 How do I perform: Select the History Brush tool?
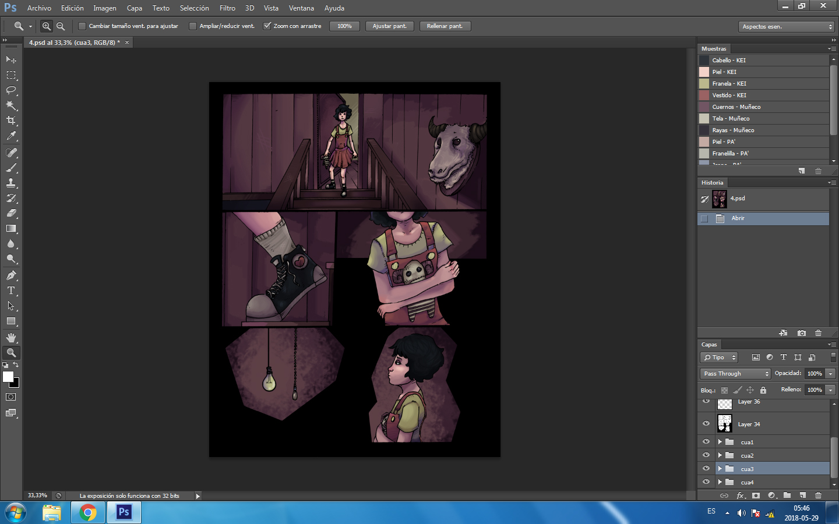pos(11,198)
